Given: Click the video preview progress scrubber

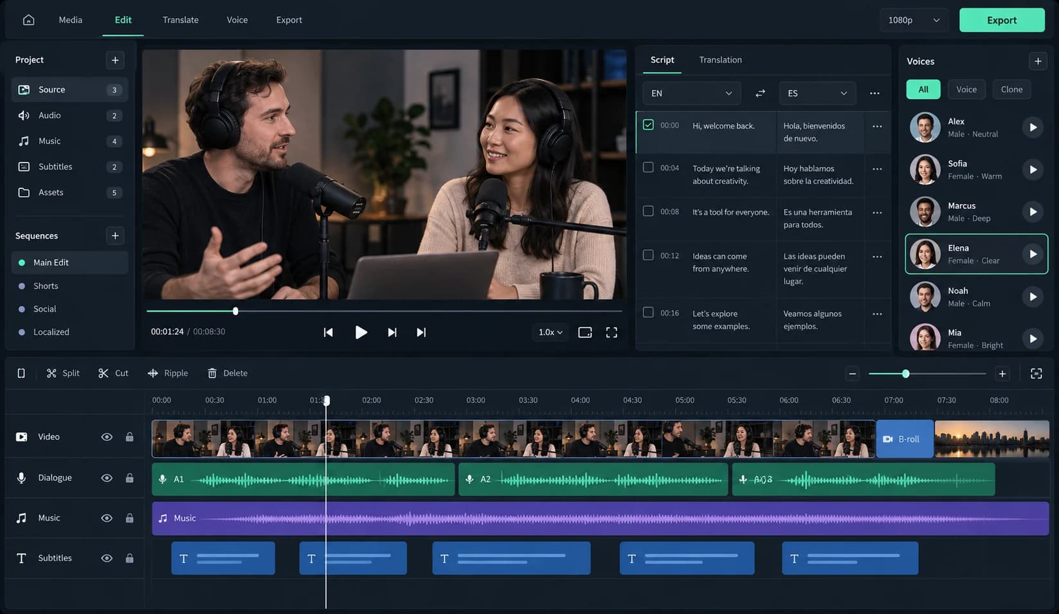Looking at the screenshot, I should 235,311.
